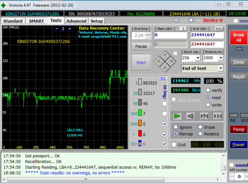Click the reverse scan arrow icon
Image resolution: width=248 pixels, height=184 pixels.
[190, 116]
